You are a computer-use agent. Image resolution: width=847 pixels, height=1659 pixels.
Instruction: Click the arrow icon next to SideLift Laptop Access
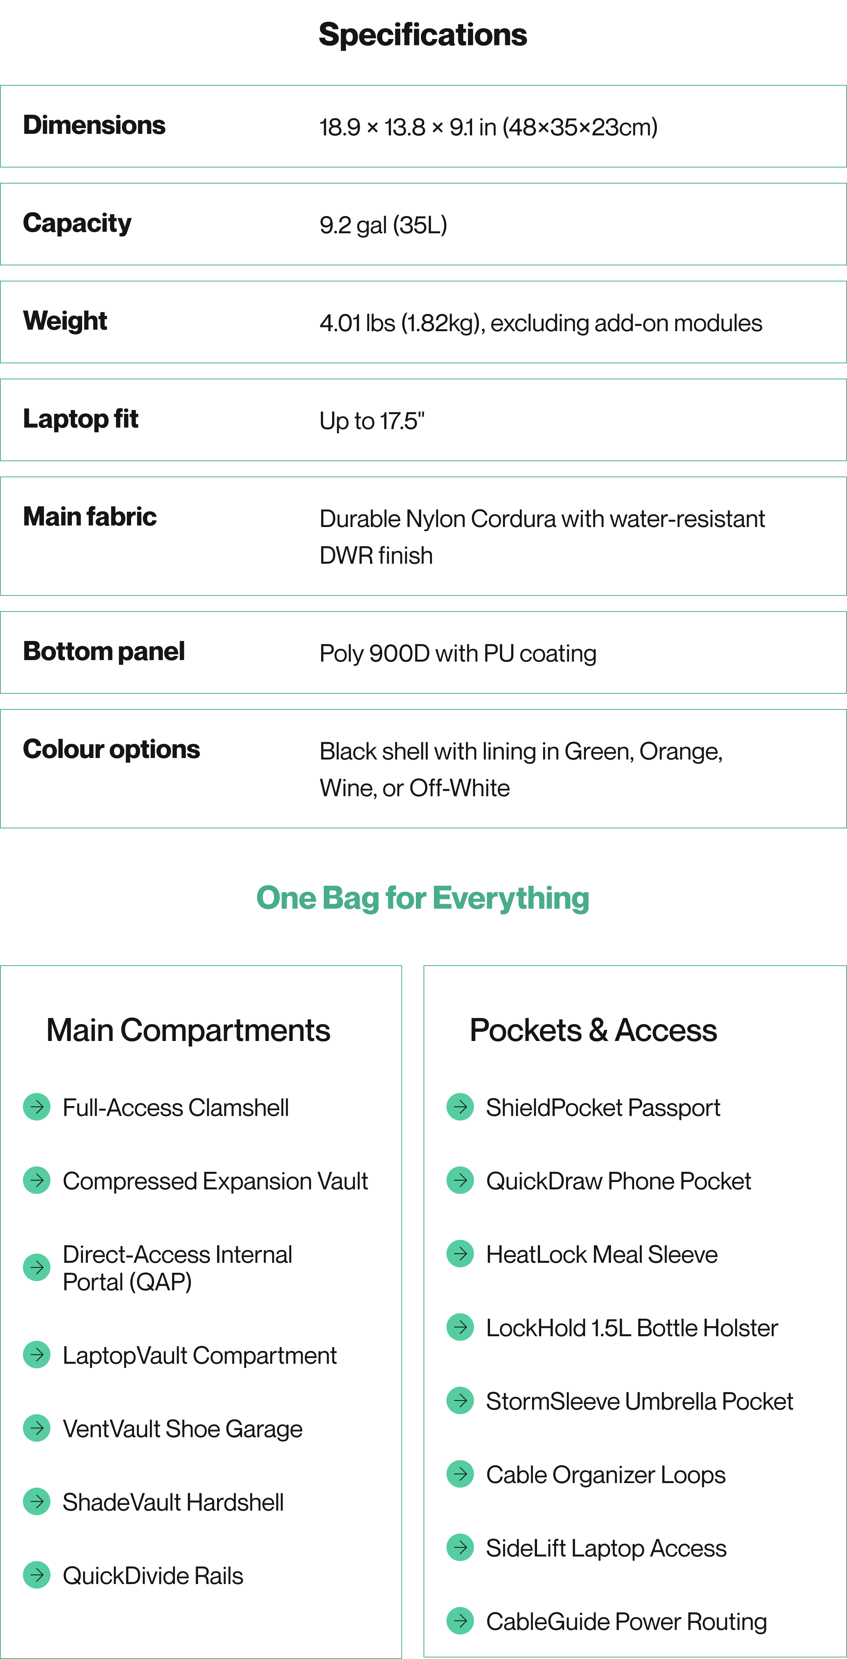(460, 1548)
